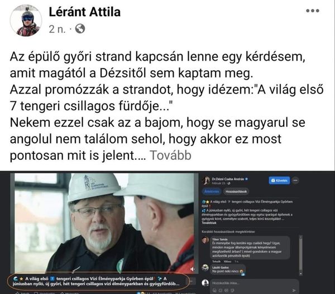Open the more options dots beside Követés
This screenshot has width=335, height=294.
click(x=295, y=180)
